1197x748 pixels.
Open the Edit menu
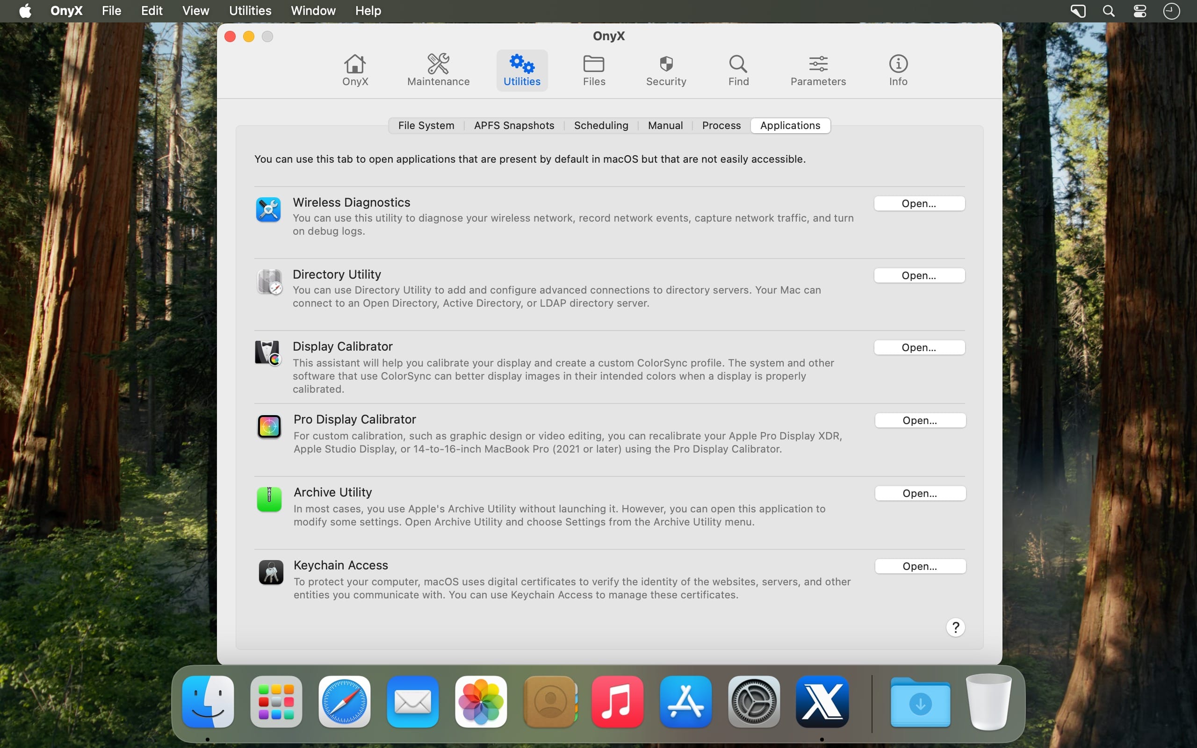(151, 11)
